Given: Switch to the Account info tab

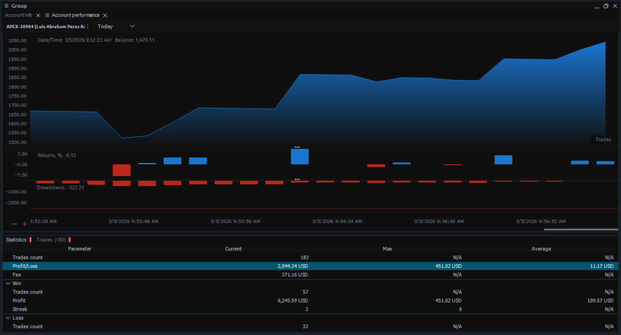Looking at the screenshot, I should point(18,16).
